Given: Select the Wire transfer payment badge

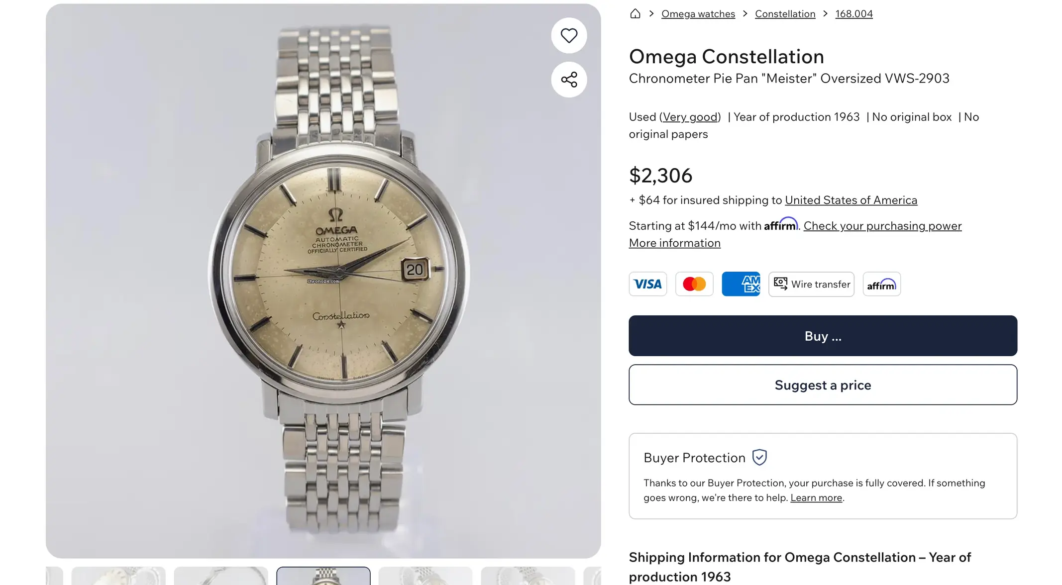Looking at the screenshot, I should point(811,284).
